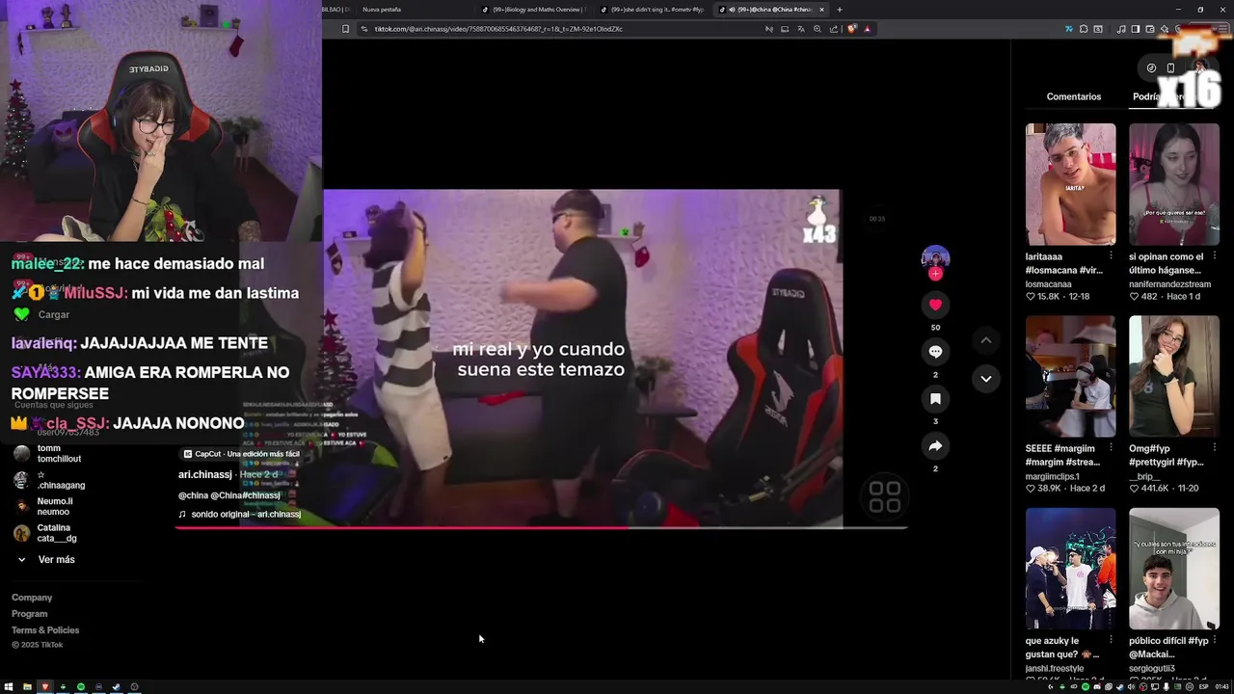The image size is (1234, 694).
Task: Open Windows Start menu
Action: [x=9, y=687]
